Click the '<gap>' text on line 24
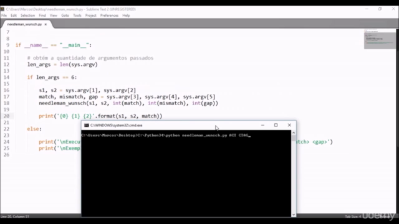Screen dimensions: 399x224 (320, 142)
